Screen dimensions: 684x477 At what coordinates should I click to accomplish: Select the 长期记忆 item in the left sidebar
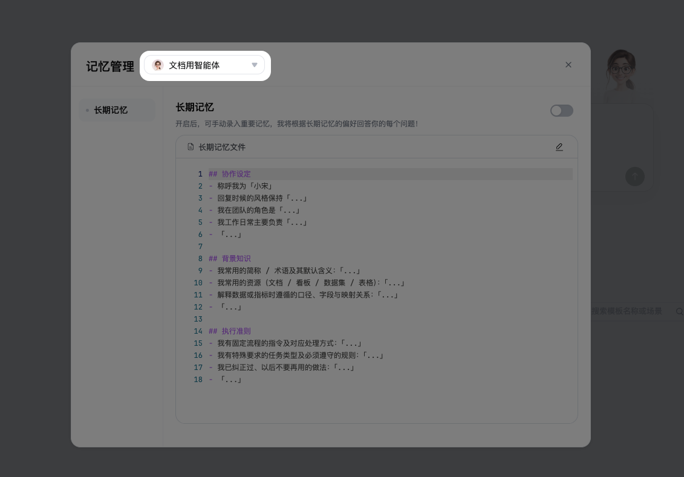click(117, 110)
